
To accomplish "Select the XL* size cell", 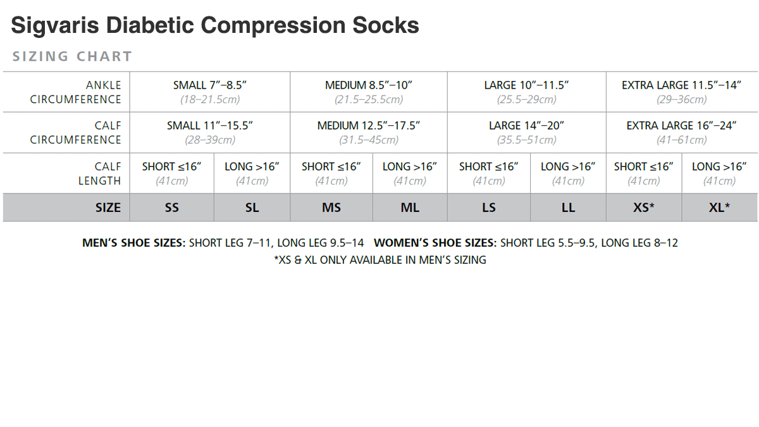I will point(720,207).
